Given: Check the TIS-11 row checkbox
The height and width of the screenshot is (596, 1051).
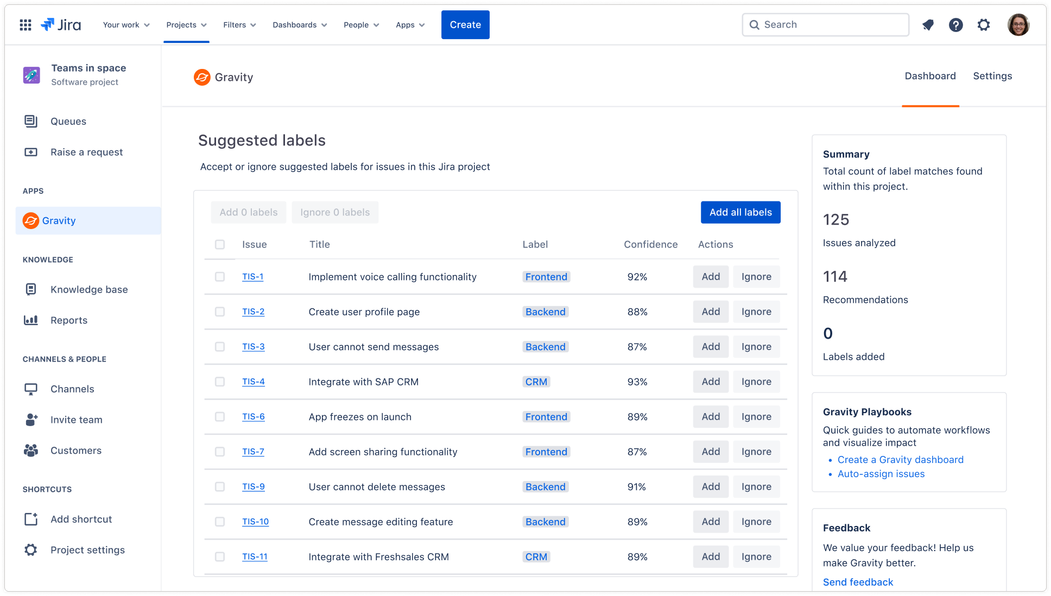Looking at the screenshot, I should pyautogui.click(x=220, y=557).
